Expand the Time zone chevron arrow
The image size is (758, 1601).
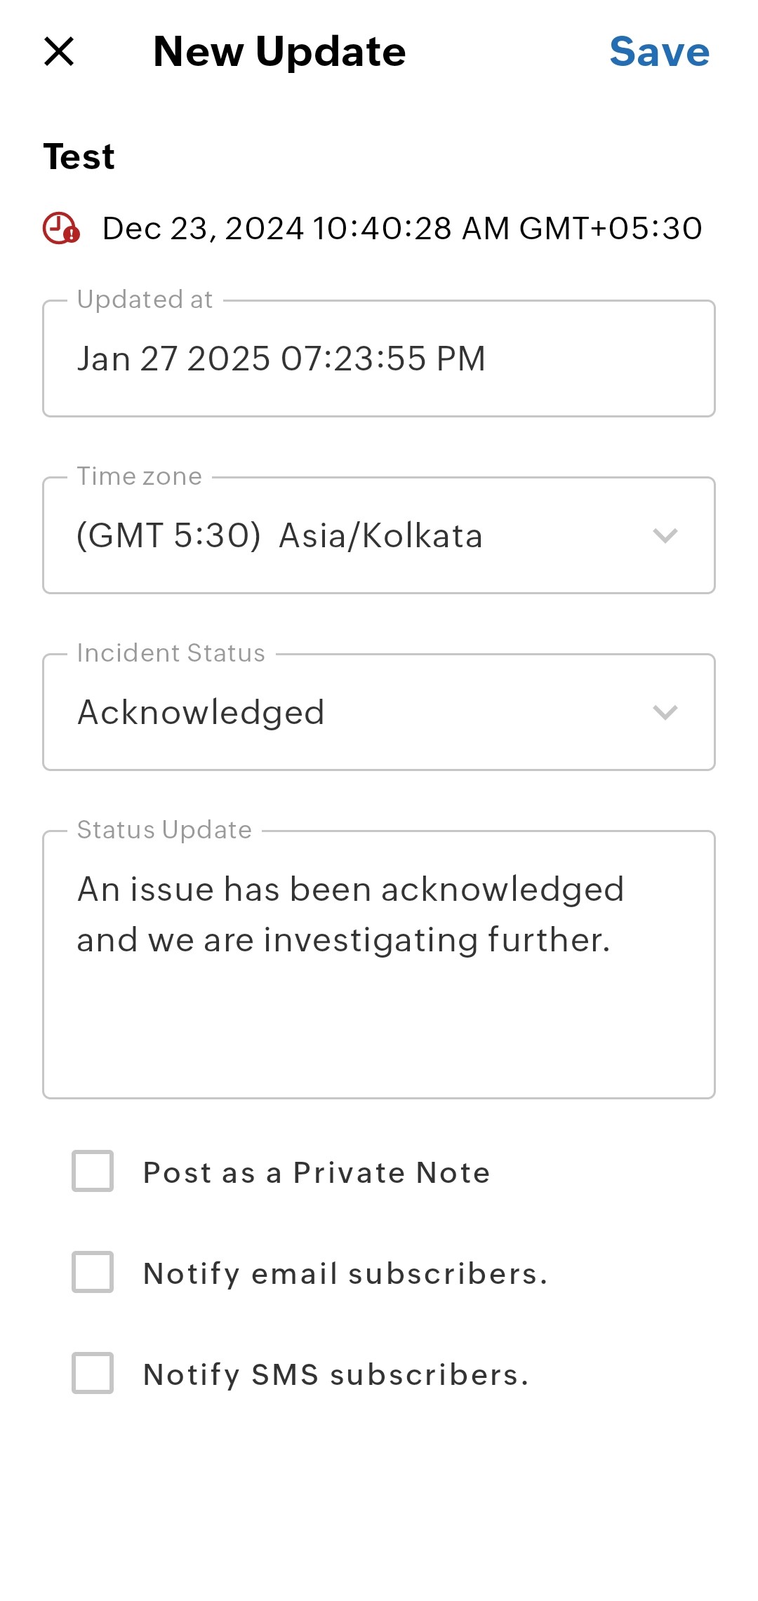point(665,536)
